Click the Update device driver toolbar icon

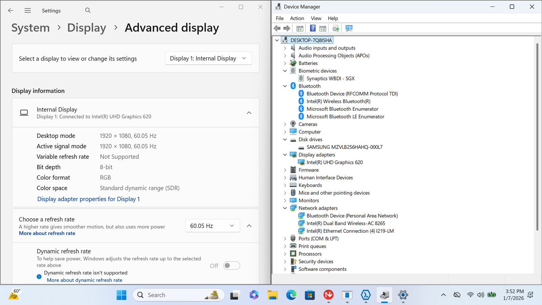(336, 28)
